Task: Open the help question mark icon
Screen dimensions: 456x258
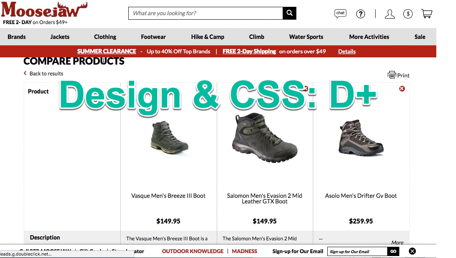Action: [x=361, y=14]
